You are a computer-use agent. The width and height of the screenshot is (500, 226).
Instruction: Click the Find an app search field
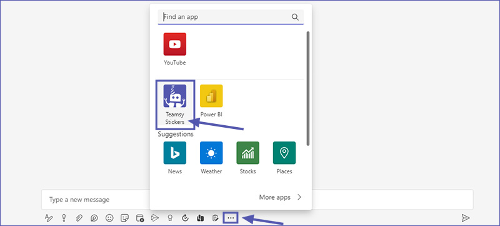[231, 17]
